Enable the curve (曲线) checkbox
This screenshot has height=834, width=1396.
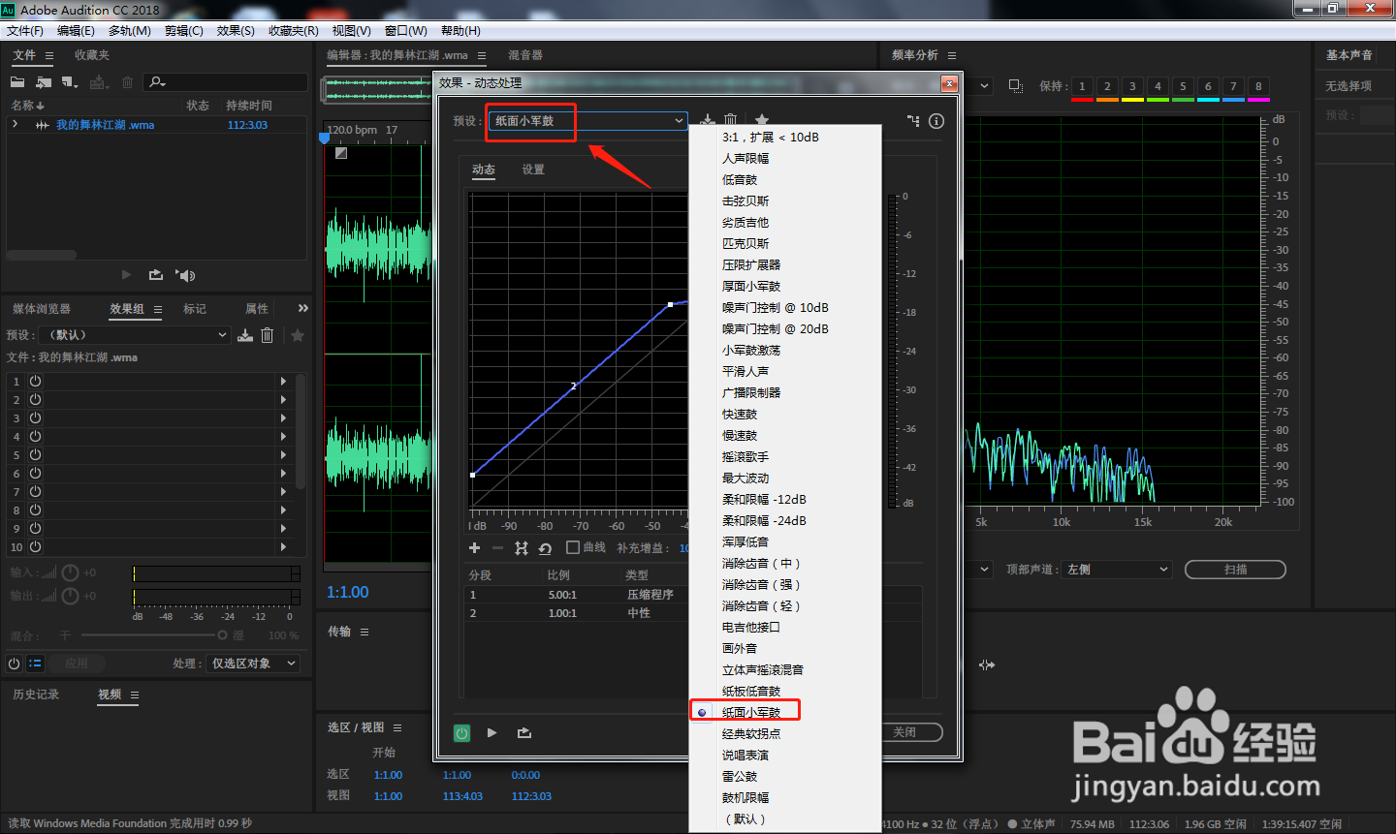click(x=573, y=547)
